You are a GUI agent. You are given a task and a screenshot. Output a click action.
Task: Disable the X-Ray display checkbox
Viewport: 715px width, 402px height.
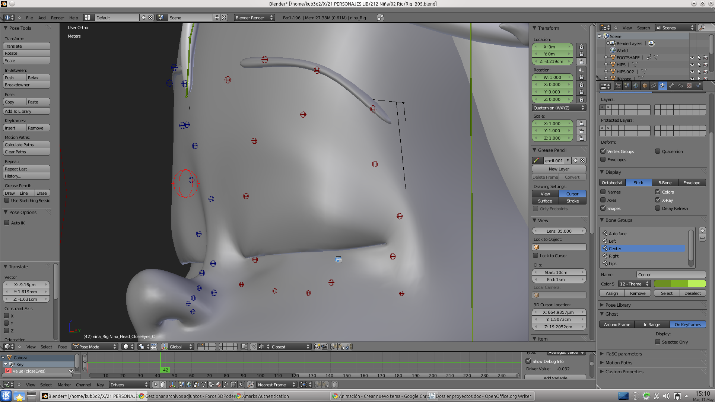coord(658,200)
